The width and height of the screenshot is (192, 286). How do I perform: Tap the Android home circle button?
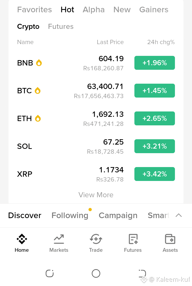click(96, 273)
